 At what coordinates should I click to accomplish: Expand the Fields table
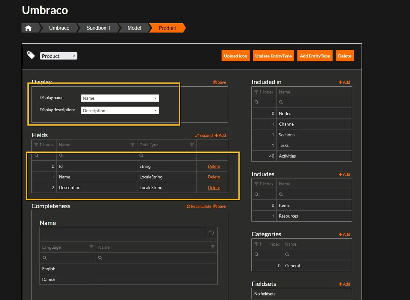point(204,135)
